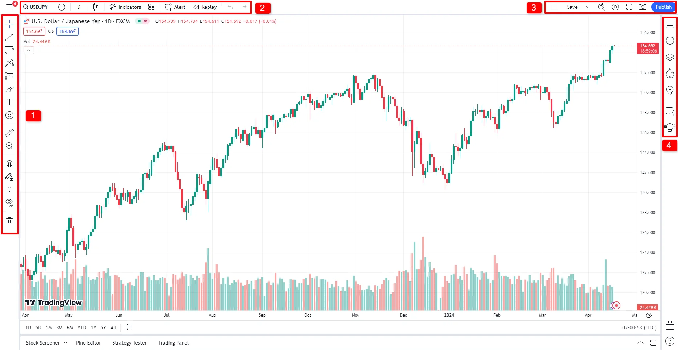Start bar Replay mode

[205, 7]
